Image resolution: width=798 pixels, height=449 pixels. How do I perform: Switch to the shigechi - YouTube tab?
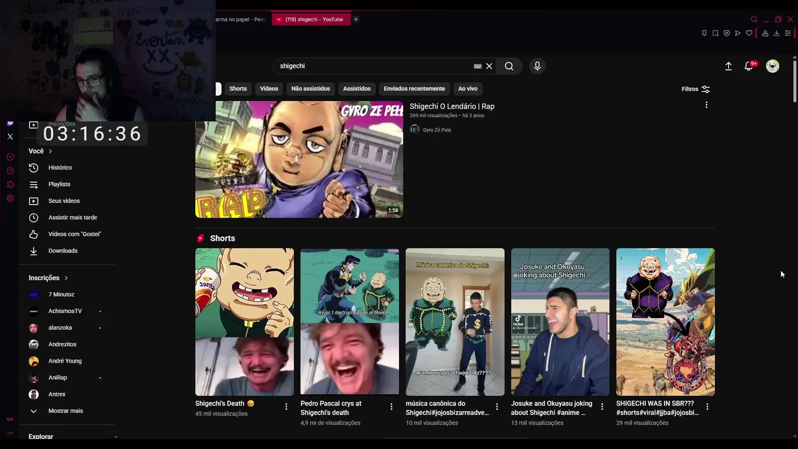pyautogui.click(x=310, y=19)
